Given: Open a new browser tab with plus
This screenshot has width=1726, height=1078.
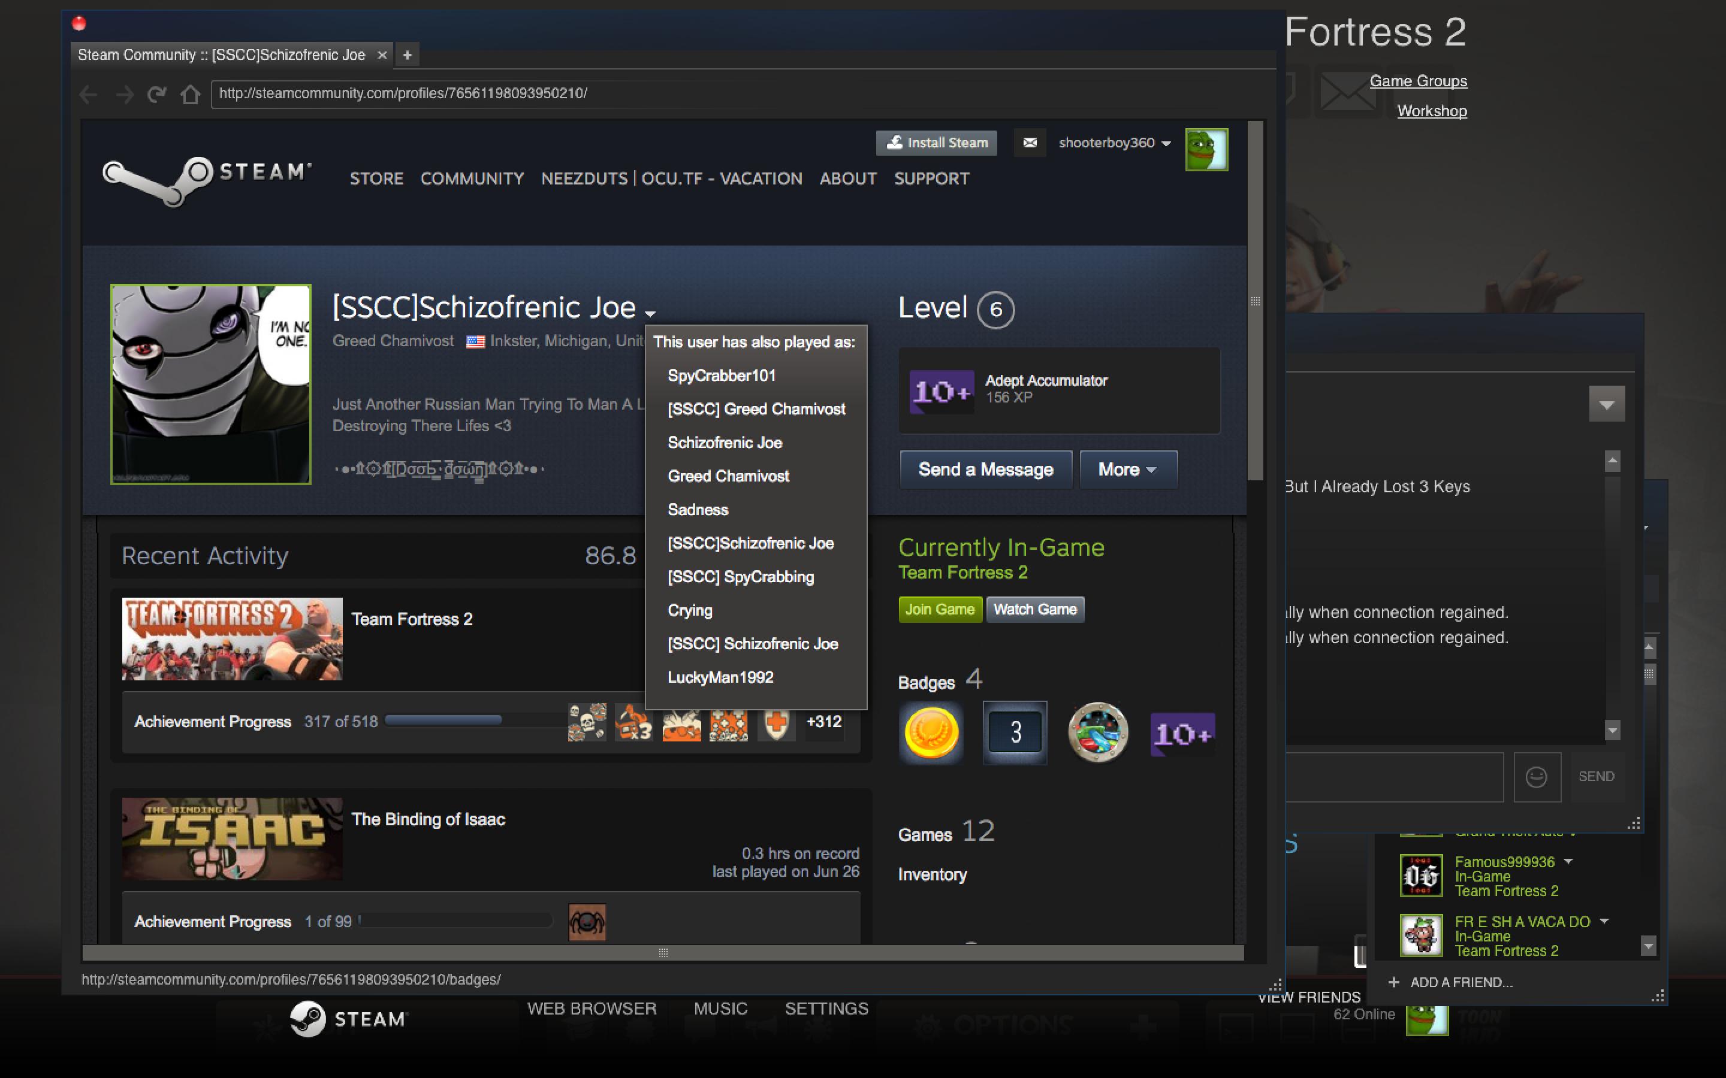Looking at the screenshot, I should 408,55.
